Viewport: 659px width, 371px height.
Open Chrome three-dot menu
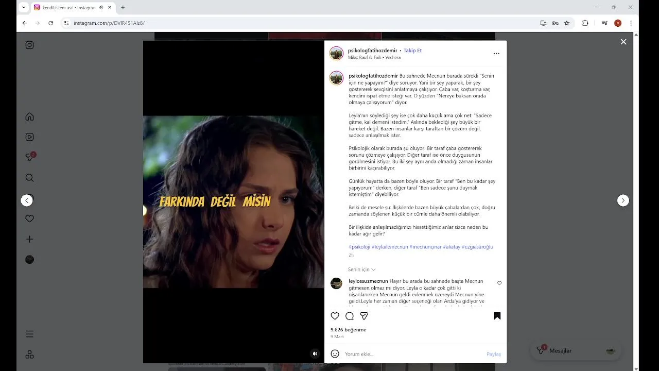pyautogui.click(x=631, y=23)
